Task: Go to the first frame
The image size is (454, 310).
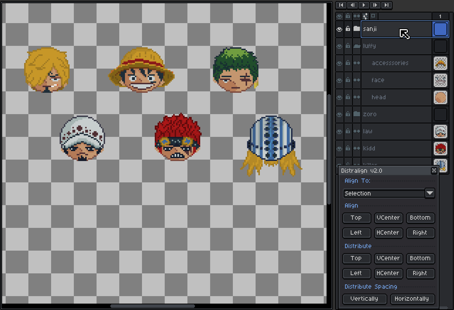Action: coord(341,5)
